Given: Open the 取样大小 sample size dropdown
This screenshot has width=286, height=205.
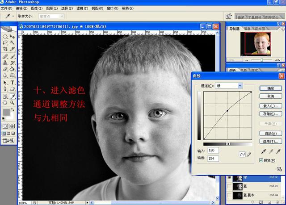Looking at the screenshot, I should point(51,16).
